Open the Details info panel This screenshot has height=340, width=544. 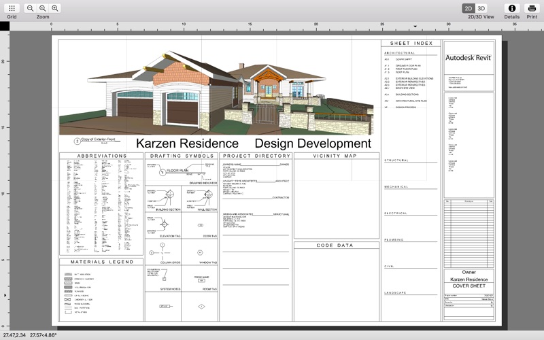512,8
